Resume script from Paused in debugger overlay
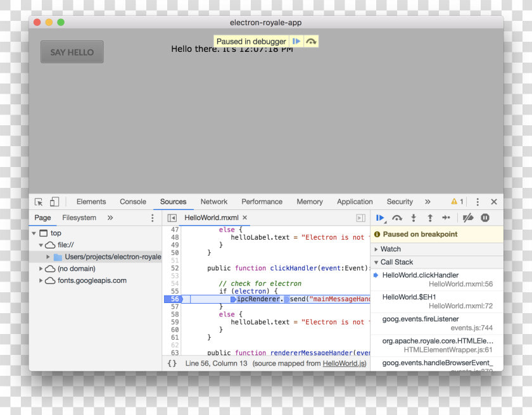The width and height of the screenshot is (532, 415). tap(296, 41)
